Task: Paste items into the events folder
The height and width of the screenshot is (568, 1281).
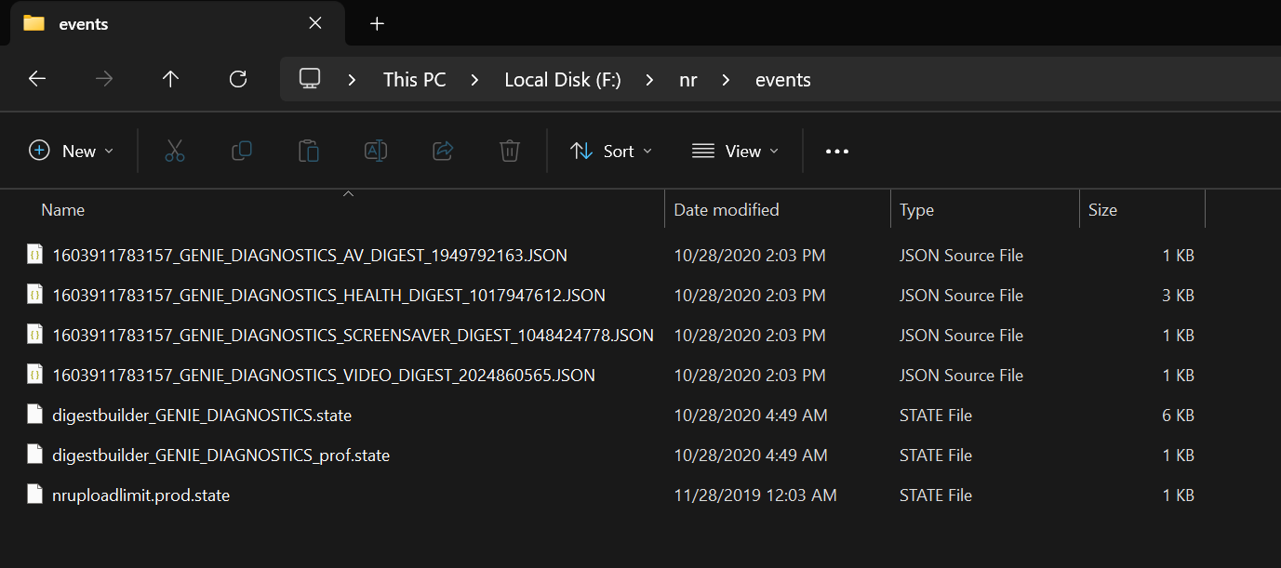Action: (x=308, y=151)
